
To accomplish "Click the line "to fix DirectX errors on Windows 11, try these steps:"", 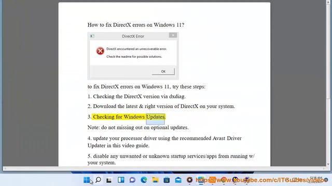I will pyautogui.click(x=146, y=87).
